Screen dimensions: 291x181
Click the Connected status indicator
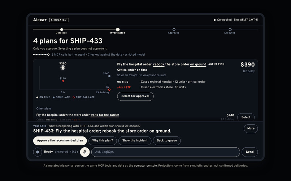pos(222,20)
